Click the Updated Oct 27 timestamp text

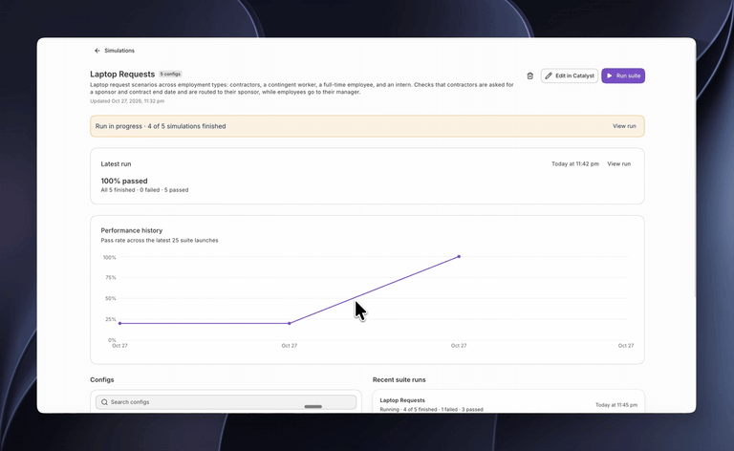tap(127, 101)
